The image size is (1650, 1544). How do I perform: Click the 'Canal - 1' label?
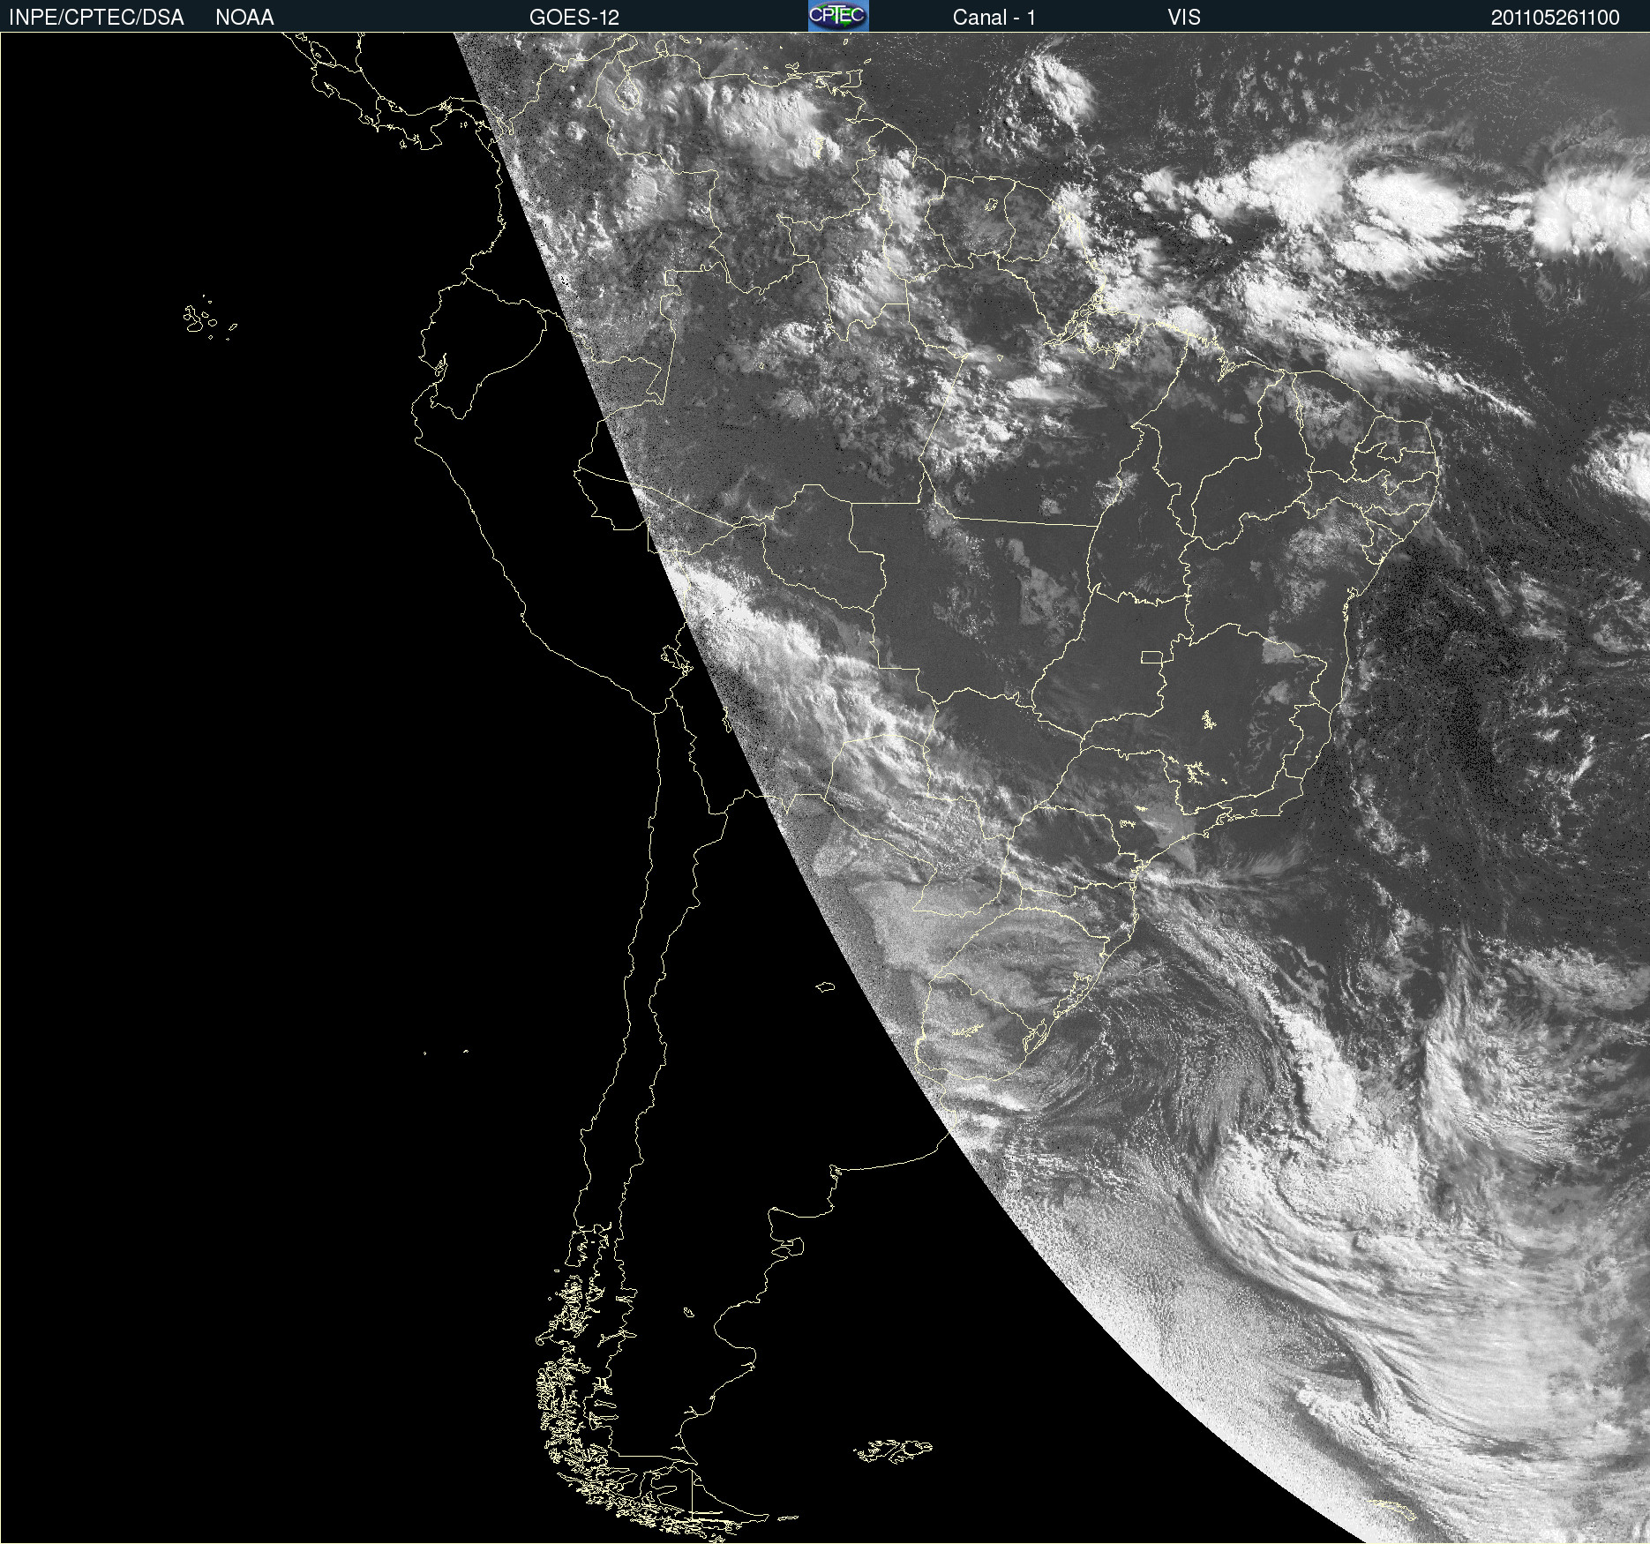coord(994,18)
